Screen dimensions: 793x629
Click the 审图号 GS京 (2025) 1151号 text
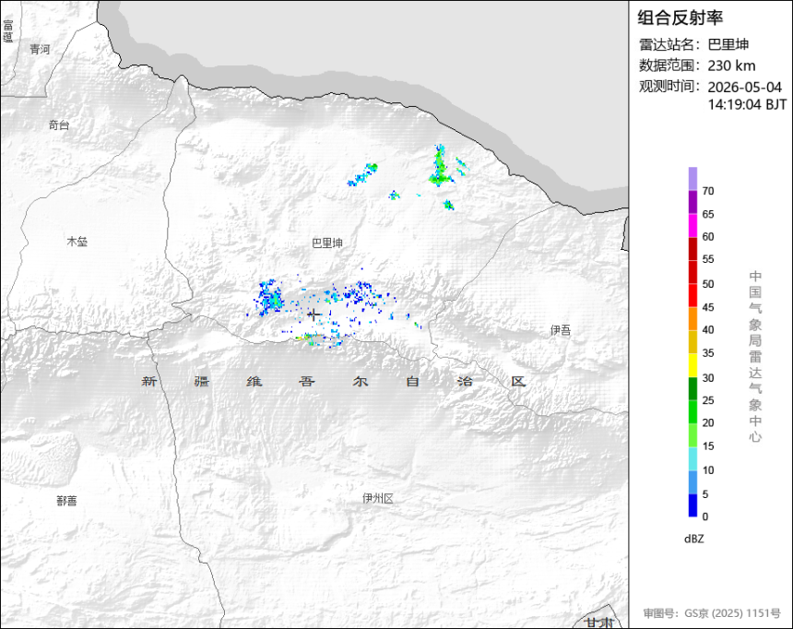[712, 613]
